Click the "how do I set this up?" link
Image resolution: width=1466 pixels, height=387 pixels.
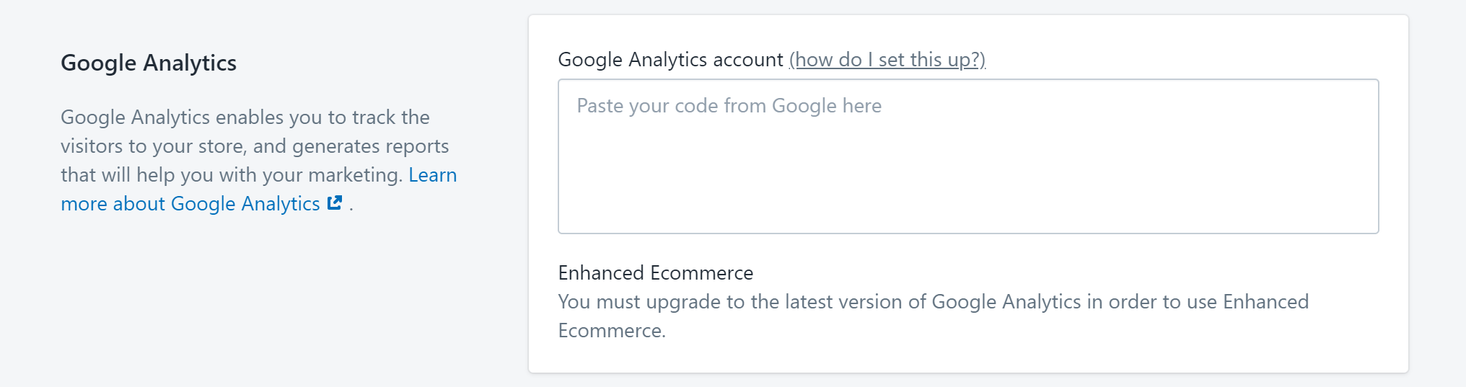(x=887, y=60)
